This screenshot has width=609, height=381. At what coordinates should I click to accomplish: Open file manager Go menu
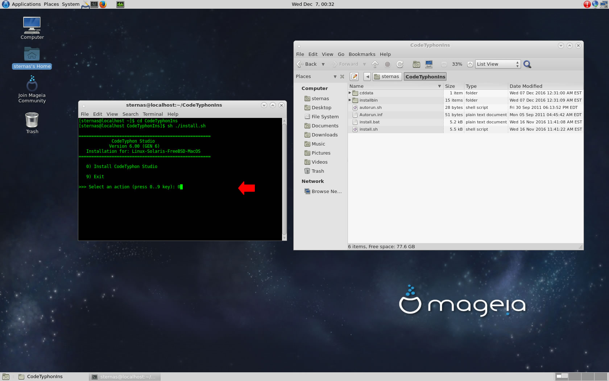tap(341, 54)
